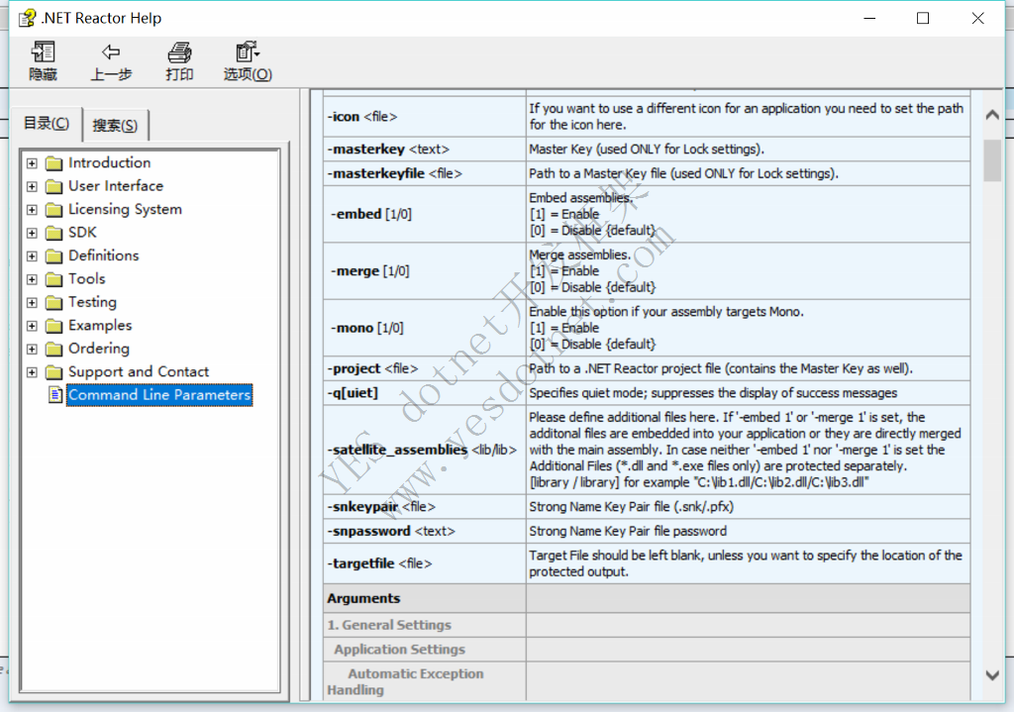Expand the Licensing System tree node
The width and height of the screenshot is (1014, 712).
pyautogui.click(x=32, y=210)
